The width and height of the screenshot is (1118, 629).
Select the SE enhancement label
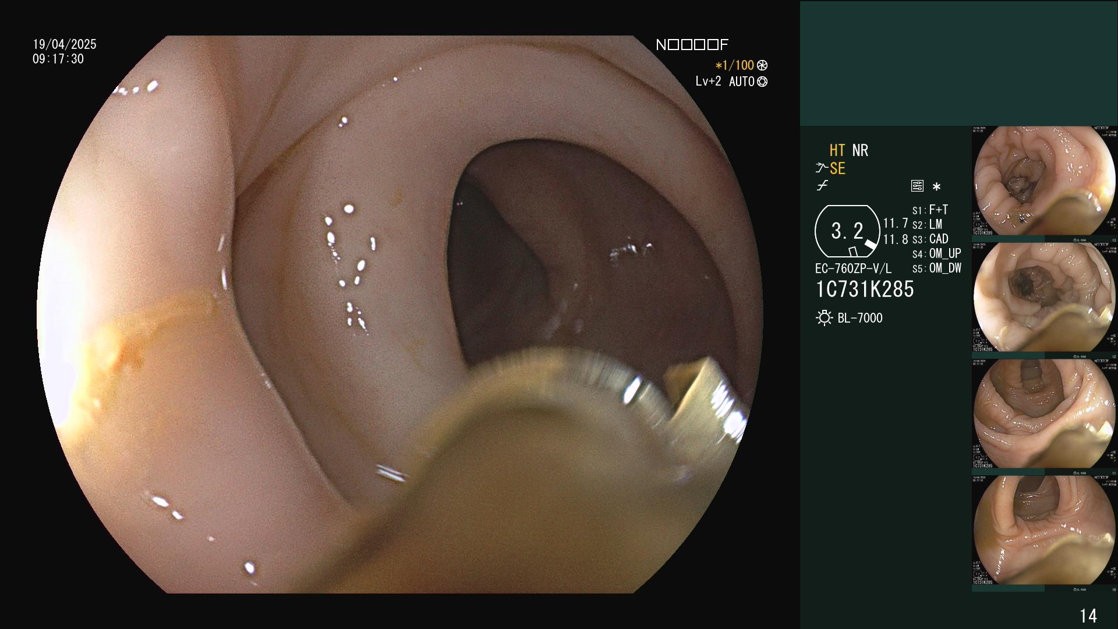click(x=837, y=168)
